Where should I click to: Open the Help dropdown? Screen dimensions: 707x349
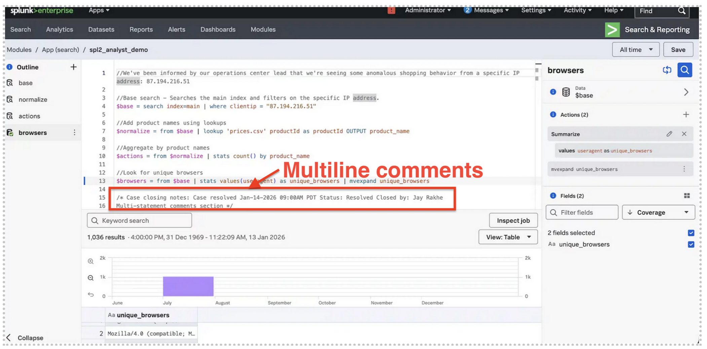tap(614, 10)
